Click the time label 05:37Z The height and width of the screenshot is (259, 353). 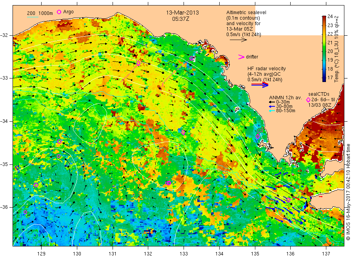(180, 19)
